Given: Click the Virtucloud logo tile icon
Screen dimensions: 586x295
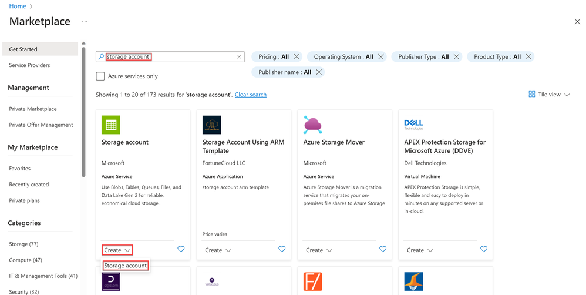Looking at the screenshot, I should 211,281.
